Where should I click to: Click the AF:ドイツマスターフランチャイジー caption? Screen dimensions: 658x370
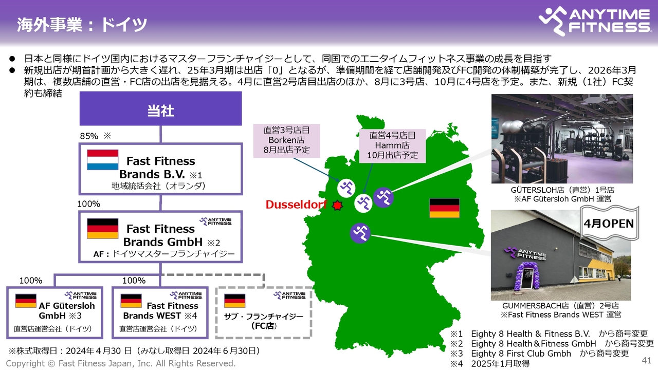pos(164,254)
